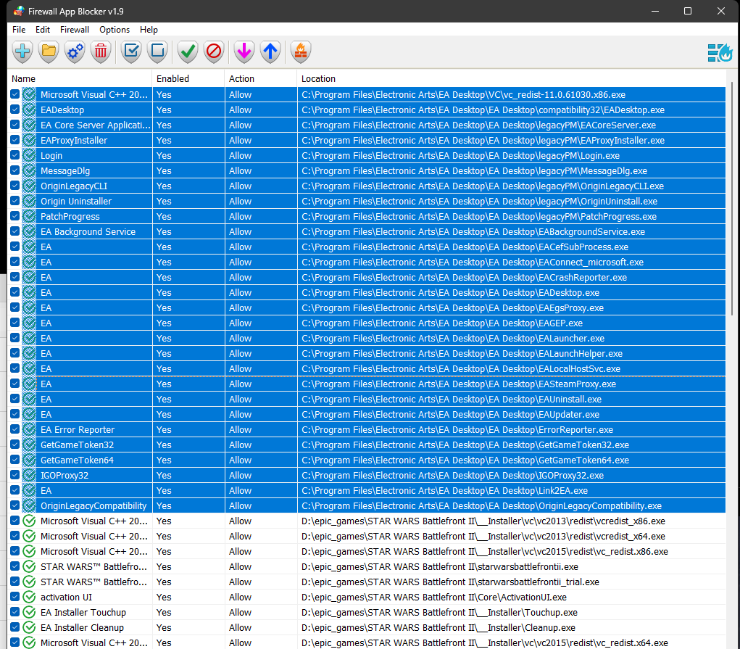This screenshot has height=649, width=740.
Task: Select the EAUninstall.exe location path
Action: pyautogui.click(x=452, y=400)
